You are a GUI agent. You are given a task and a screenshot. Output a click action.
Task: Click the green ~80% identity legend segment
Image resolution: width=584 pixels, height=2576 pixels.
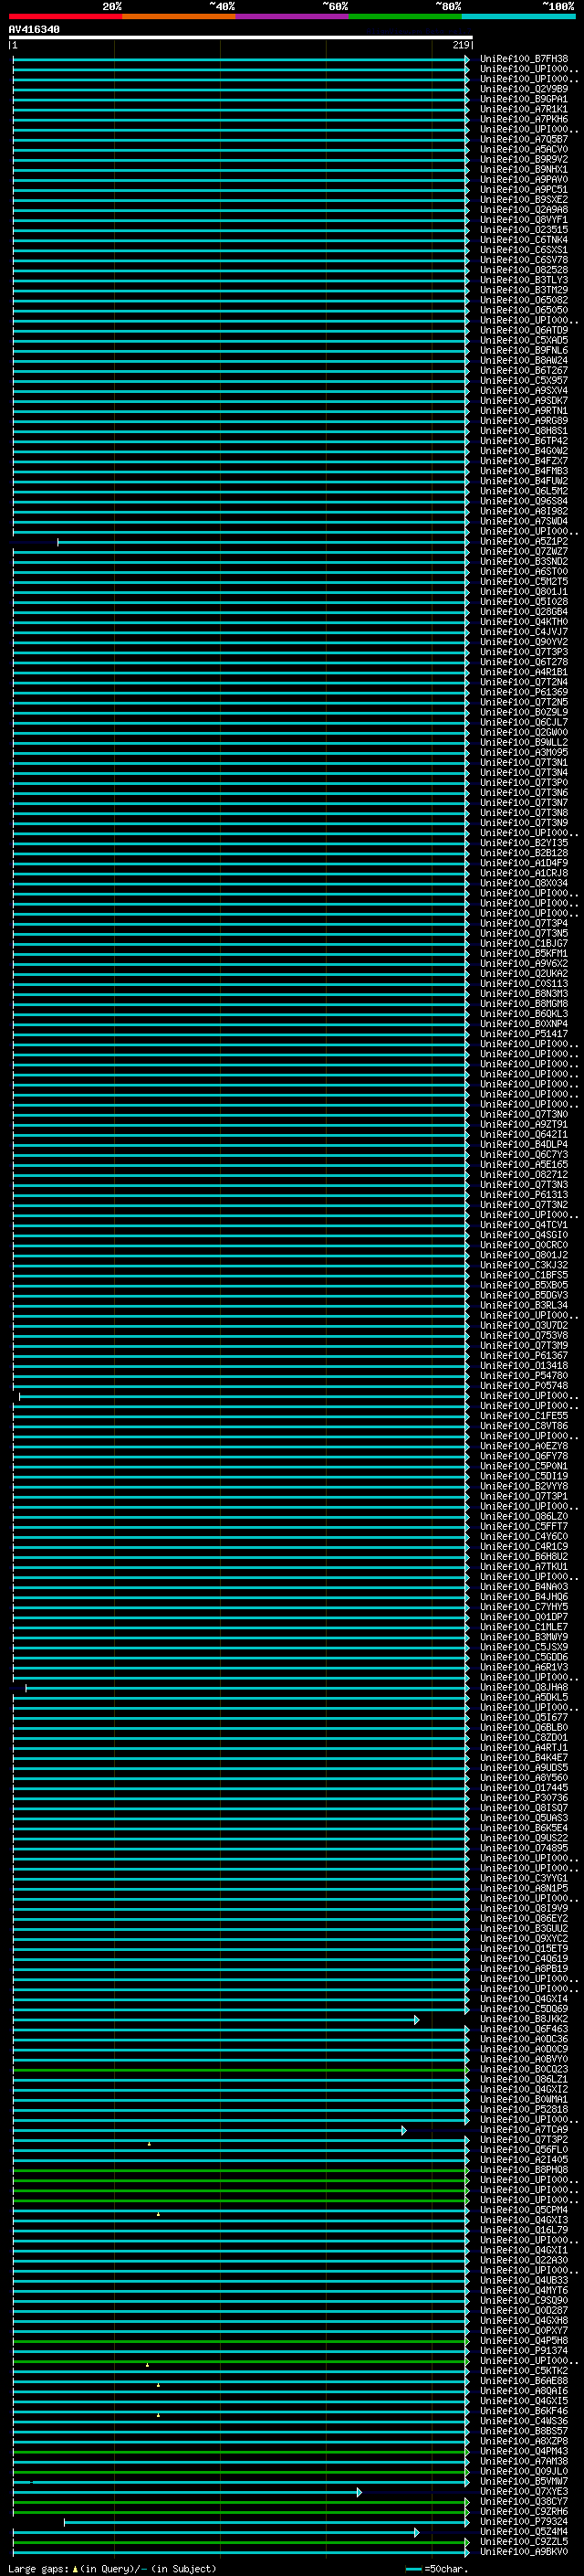pos(404,16)
